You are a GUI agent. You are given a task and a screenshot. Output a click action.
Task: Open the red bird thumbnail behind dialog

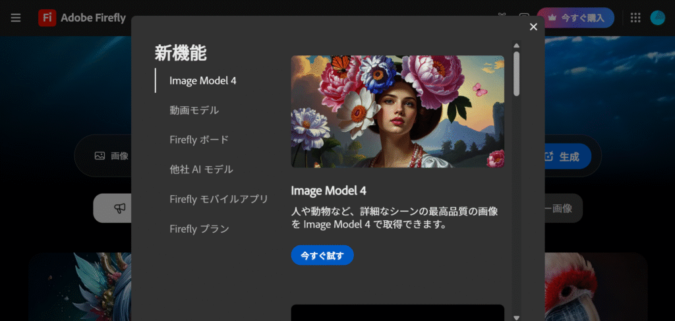[x=596, y=287]
